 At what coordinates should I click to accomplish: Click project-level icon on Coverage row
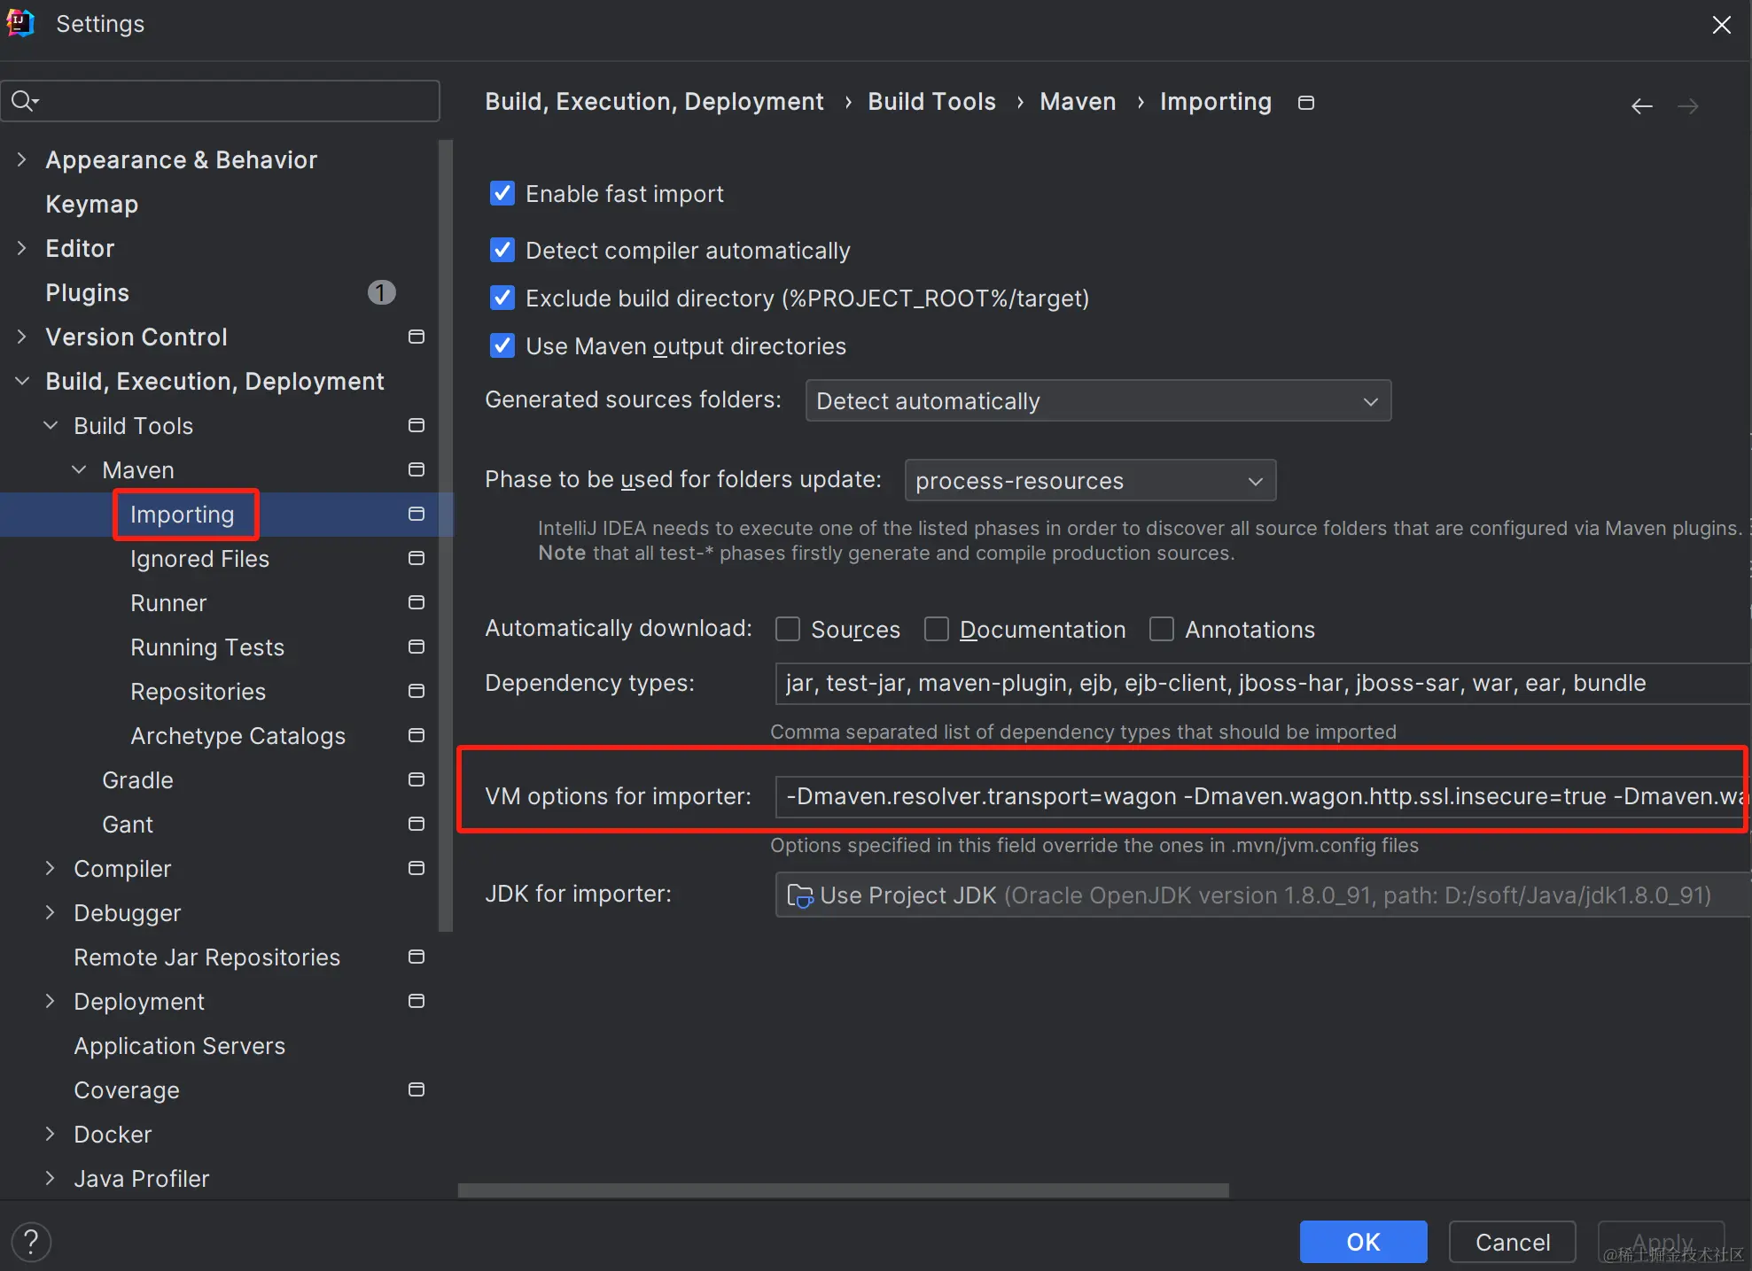[416, 1089]
